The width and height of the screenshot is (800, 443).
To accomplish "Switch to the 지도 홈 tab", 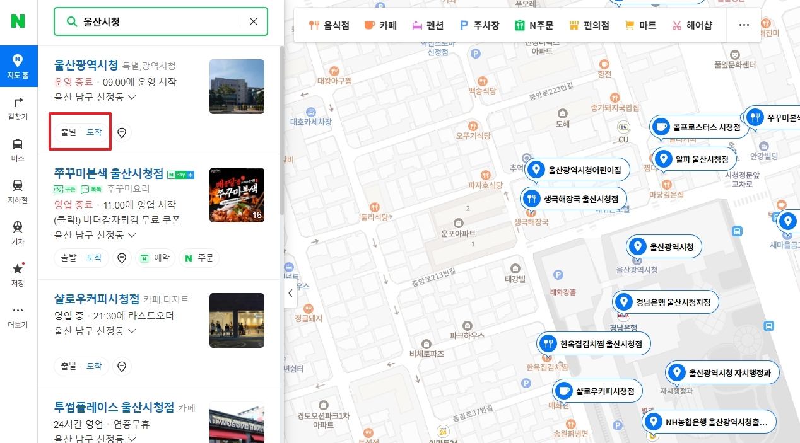I will 18,66.
